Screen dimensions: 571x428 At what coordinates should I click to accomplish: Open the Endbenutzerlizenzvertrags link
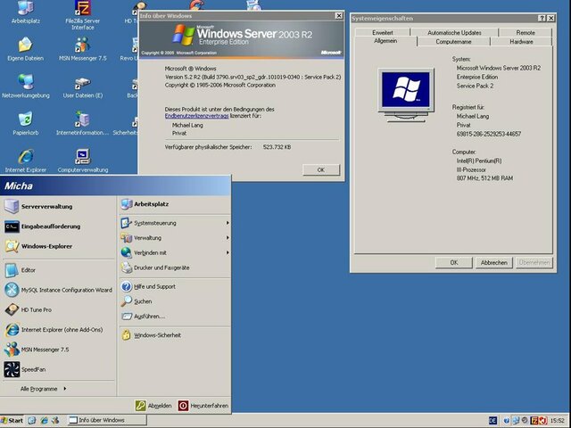(196, 116)
